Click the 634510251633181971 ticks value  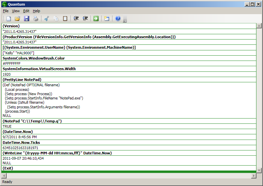coord(20,148)
